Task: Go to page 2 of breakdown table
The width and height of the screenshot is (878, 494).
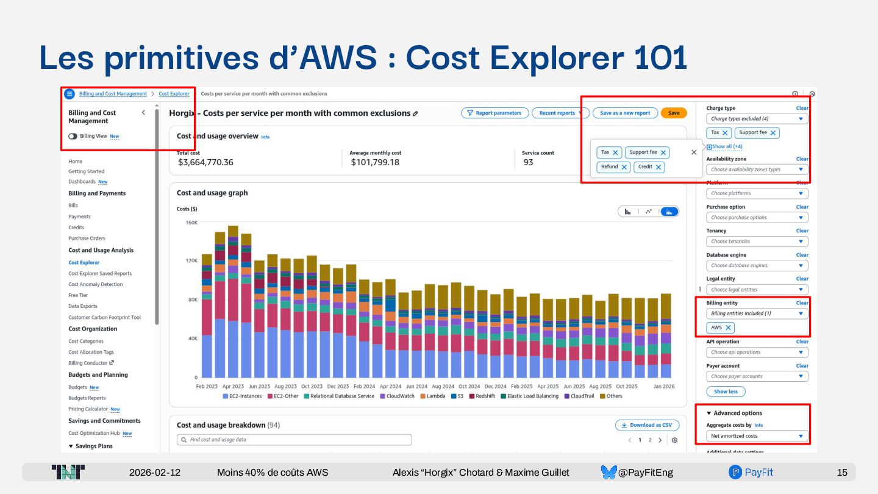Action: (x=649, y=440)
